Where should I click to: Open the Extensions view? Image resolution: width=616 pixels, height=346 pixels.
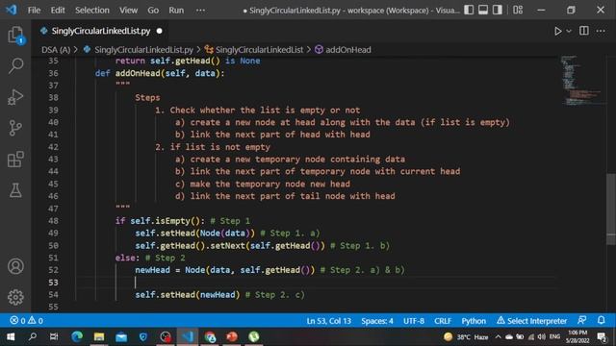click(15, 160)
